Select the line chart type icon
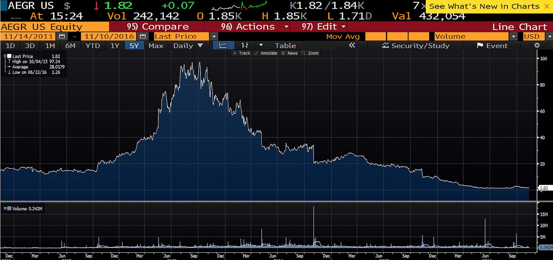The width and height of the screenshot is (553, 260). click(x=224, y=46)
